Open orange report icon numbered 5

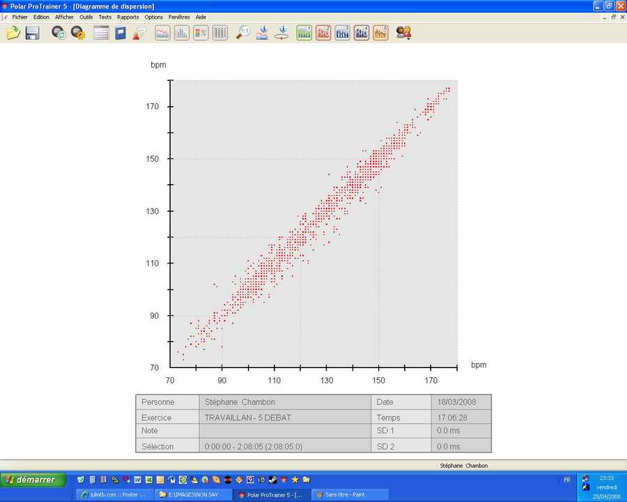coord(380,33)
